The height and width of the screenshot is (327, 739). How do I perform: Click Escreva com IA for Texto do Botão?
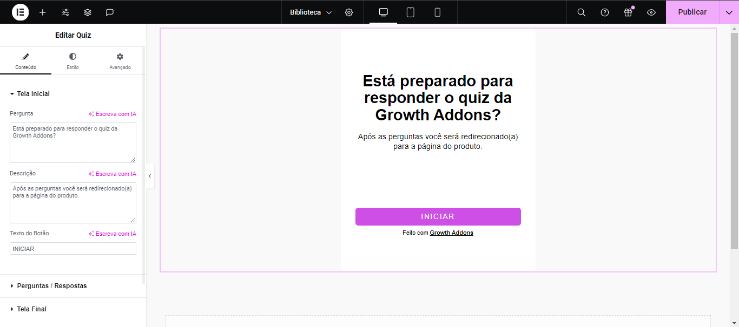[113, 234]
